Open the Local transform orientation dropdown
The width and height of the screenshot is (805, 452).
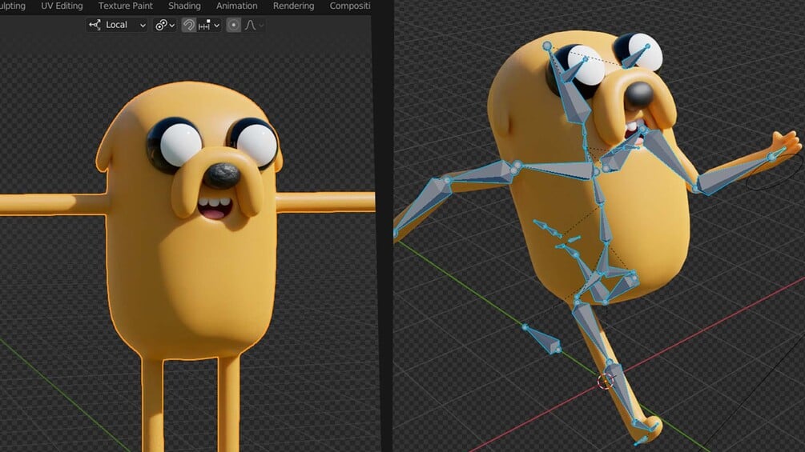(117, 25)
